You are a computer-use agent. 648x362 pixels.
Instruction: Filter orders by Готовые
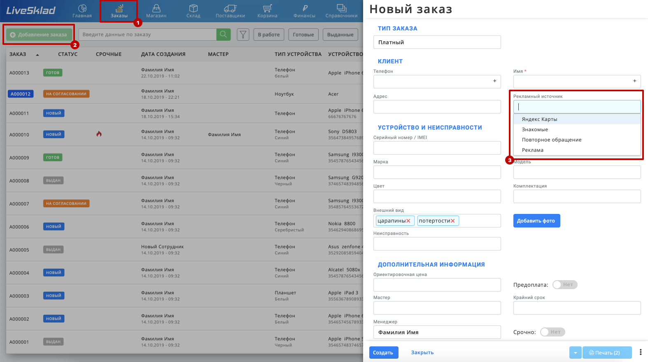(303, 35)
